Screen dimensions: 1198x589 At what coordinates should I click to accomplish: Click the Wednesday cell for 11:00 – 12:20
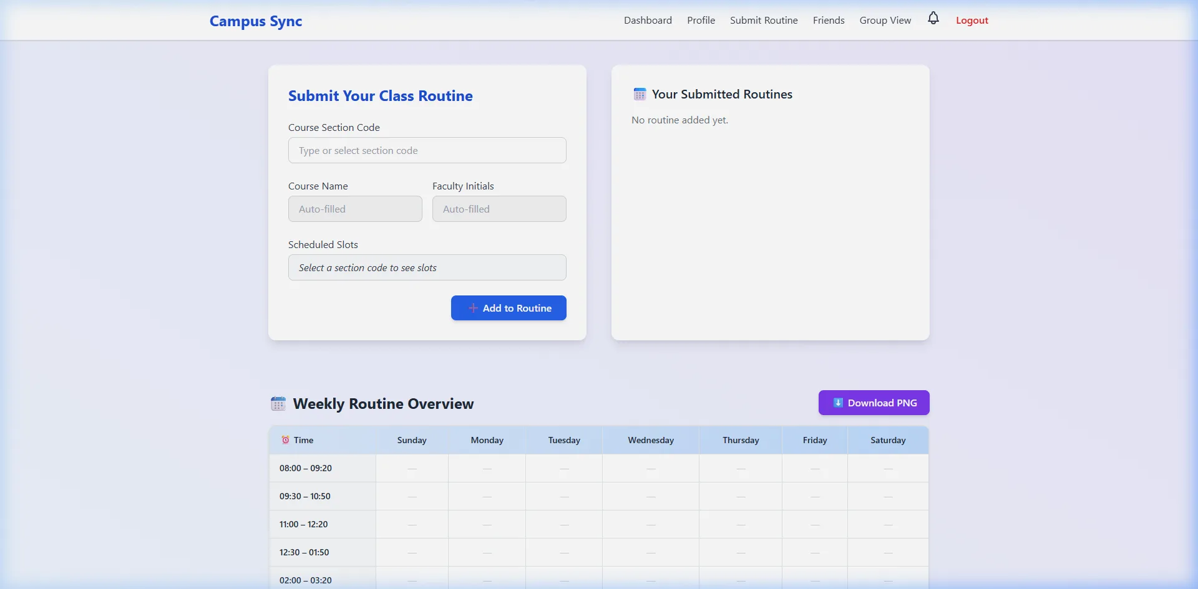coord(651,524)
